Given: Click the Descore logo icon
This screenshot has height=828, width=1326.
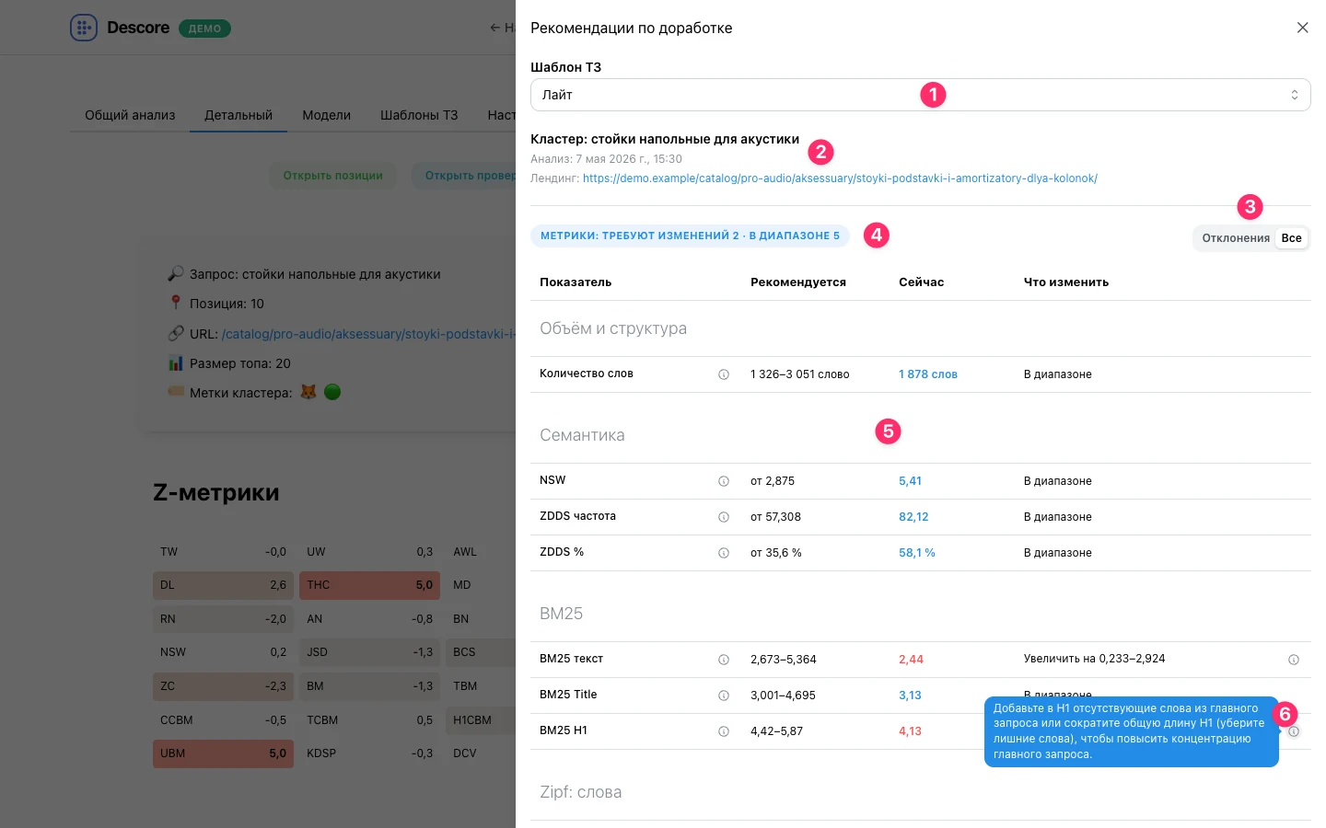Looking at the screenshot, I should (x=84, y=28).
